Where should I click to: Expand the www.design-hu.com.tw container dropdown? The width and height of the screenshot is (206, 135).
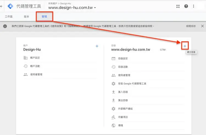(x=95, y=8)
